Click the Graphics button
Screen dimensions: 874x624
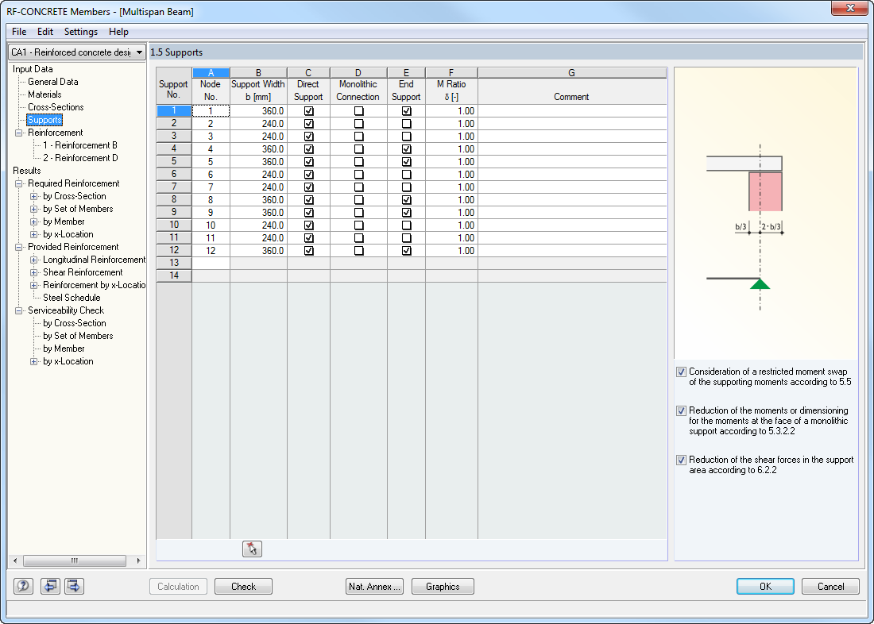(443, 586)
